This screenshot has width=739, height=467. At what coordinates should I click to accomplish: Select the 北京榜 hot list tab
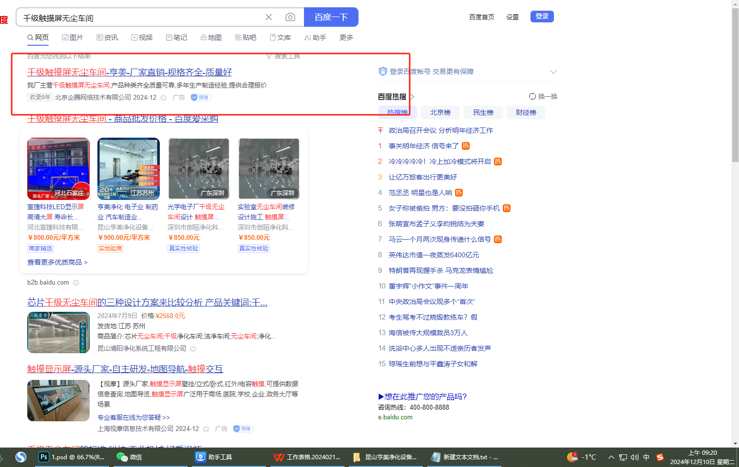(x=440, y=112)
